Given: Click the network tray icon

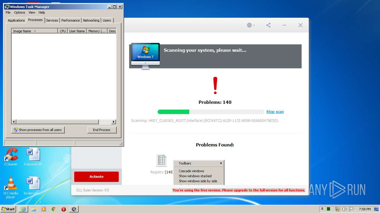Looking at the screenshot, I should pos(337,209).
